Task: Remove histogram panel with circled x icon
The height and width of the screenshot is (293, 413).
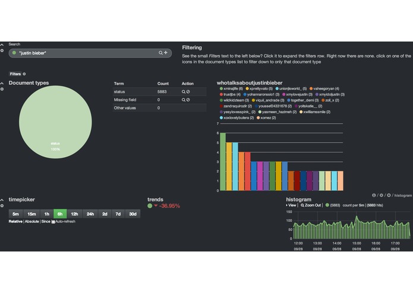Action: tap(389, 195)
